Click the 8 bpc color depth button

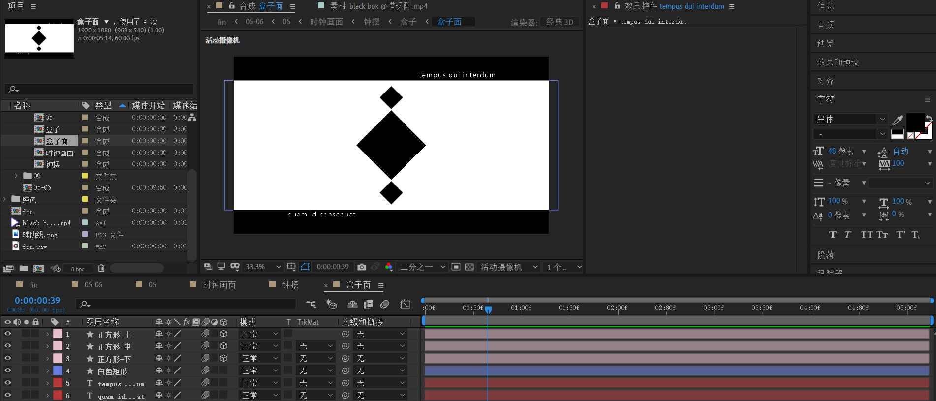click(x=78, y=269)
